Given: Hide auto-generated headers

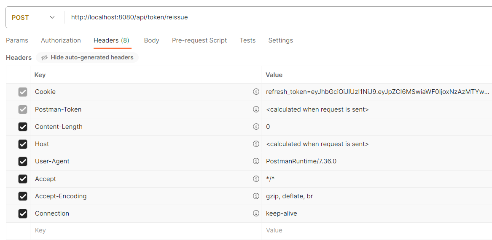Looking at the screenshot, I should [87, 57].
